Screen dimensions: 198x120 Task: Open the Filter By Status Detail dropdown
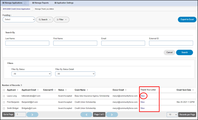coord(75,74)
